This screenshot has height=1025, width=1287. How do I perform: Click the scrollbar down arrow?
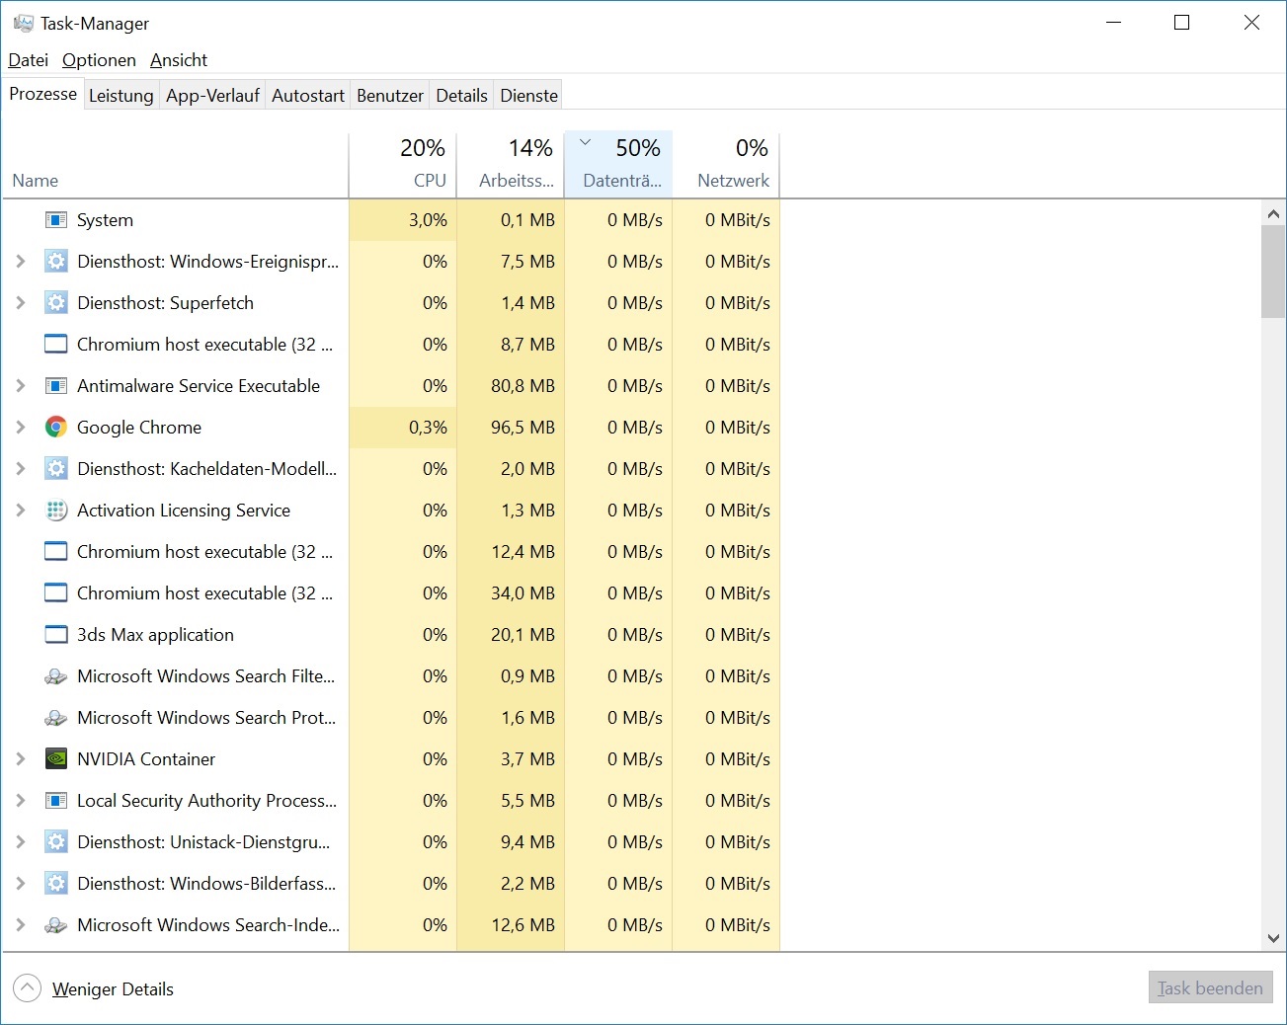coord(1273,938)
